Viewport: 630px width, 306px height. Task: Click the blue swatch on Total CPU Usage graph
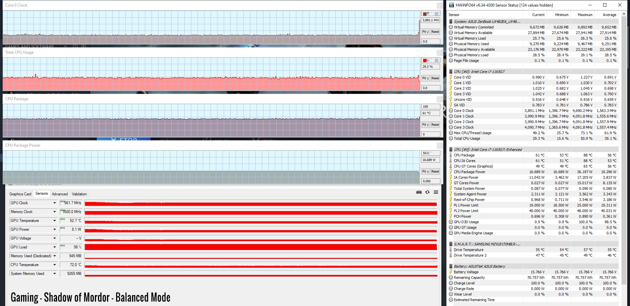pyautogui.click(x=436, y=60)
